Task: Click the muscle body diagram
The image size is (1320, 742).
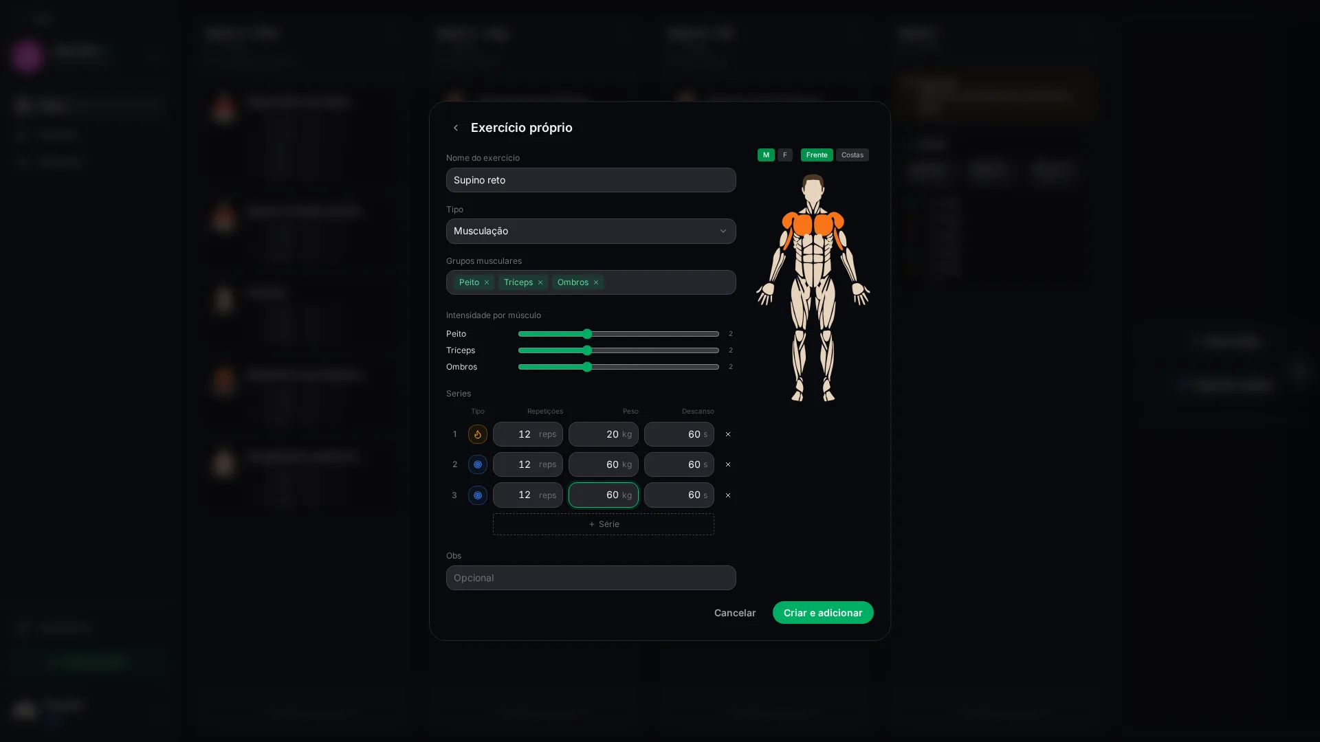Action: pyautogui.click(x=813, y=287)
